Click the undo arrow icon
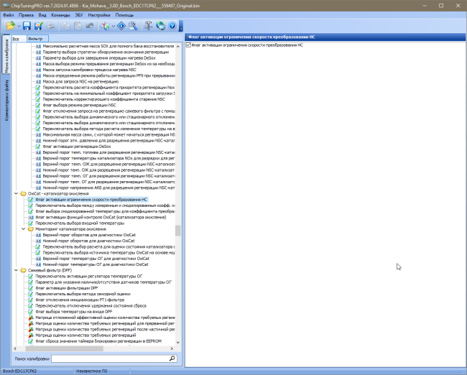The image size is (467, 375). point(89,26)
